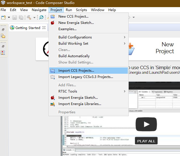Click the New wizard toolbar icon
180x156 pixels.
(3, 17)
